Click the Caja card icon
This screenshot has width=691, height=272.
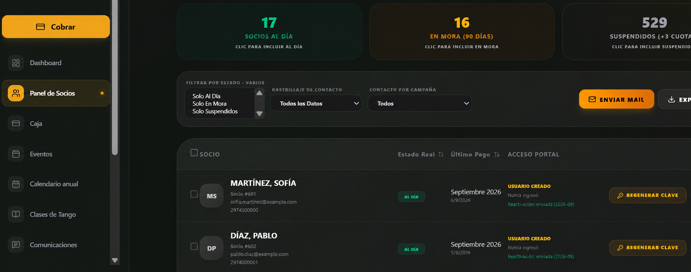click(16, 123)
